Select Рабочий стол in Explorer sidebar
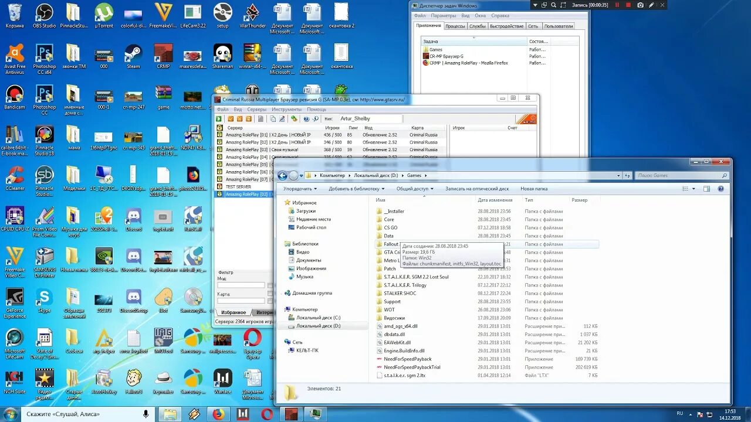This screenshot has width=751, height=422. (311, 227)
